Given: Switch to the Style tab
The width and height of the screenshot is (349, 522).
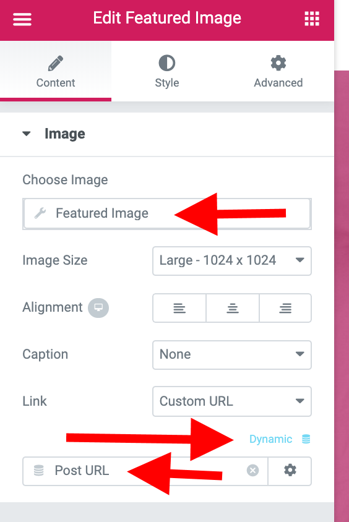Looking at the screenshot, I should pos(167,71).
